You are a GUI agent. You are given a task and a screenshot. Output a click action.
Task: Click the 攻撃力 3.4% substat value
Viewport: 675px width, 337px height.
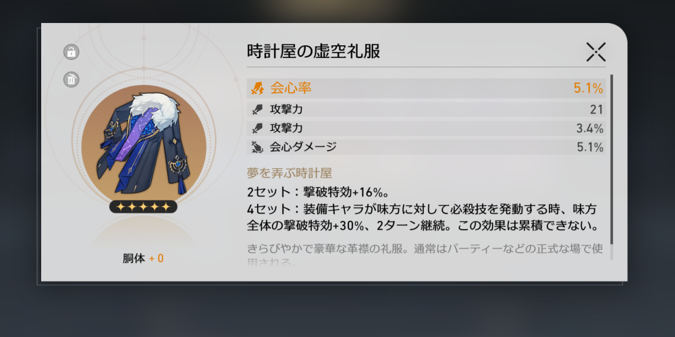pos(589,128)
